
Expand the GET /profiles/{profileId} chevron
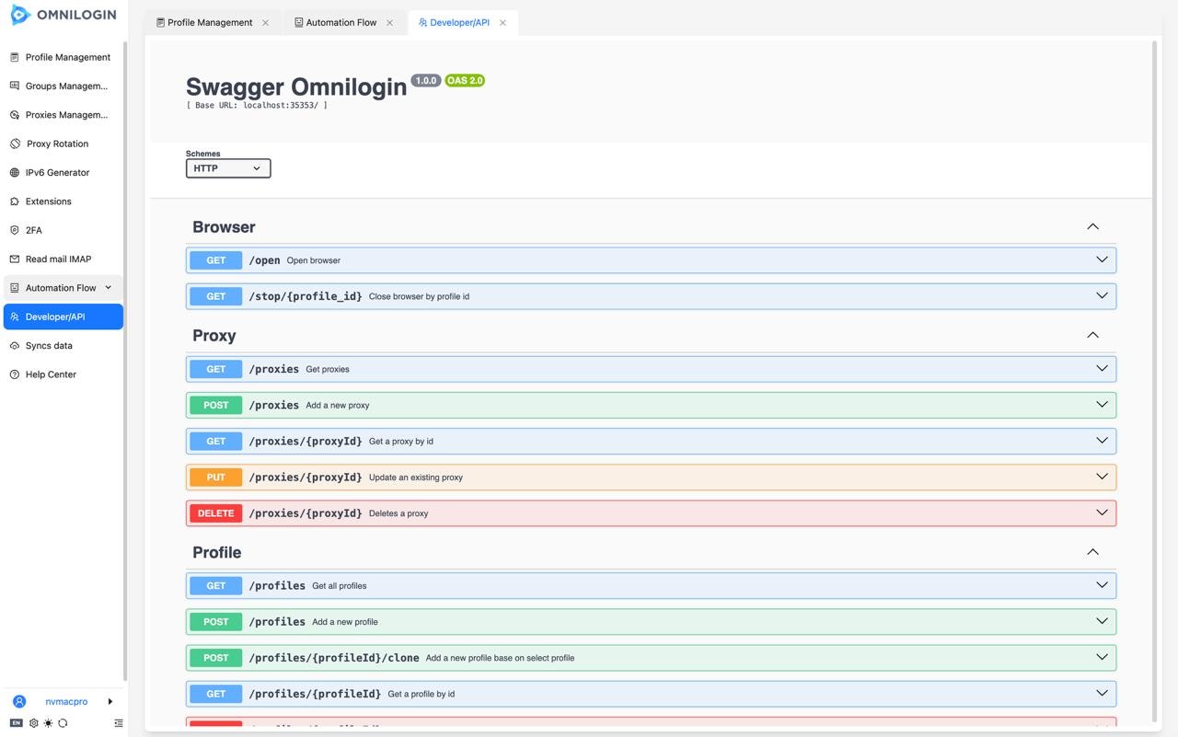tap(1102, 693)
